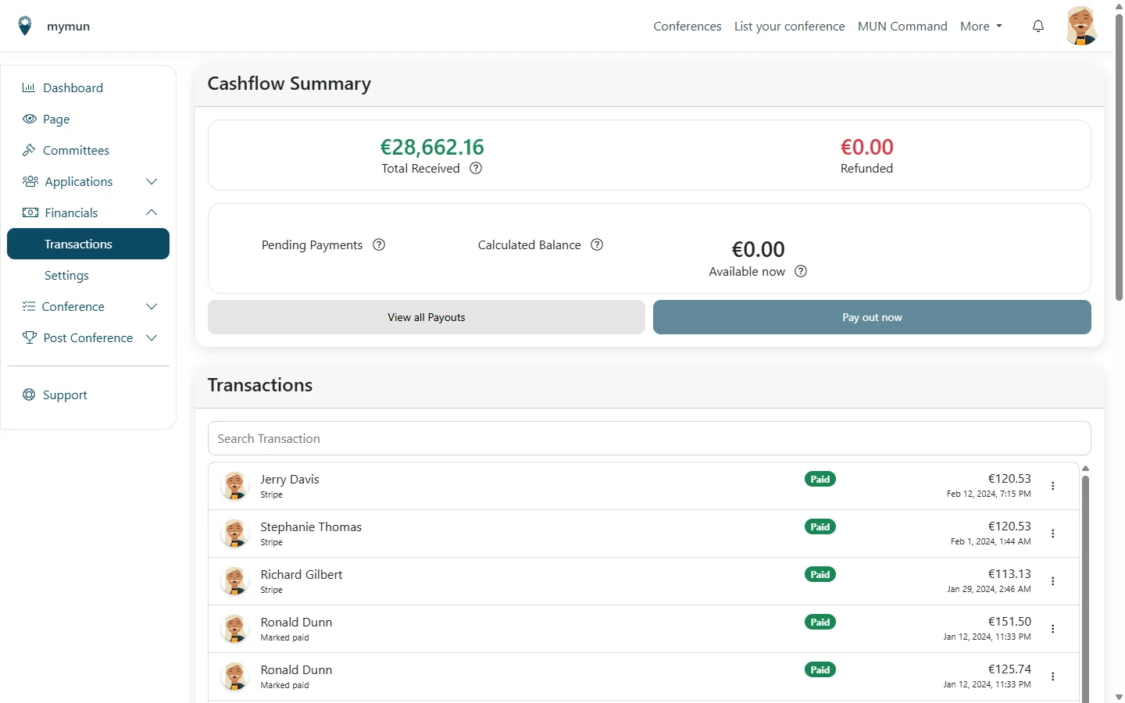This screenshot has width=1125, height=703.
Task: Collapse the Financials sidebar section
Action: pyautogui.click(x=152, y=212)
